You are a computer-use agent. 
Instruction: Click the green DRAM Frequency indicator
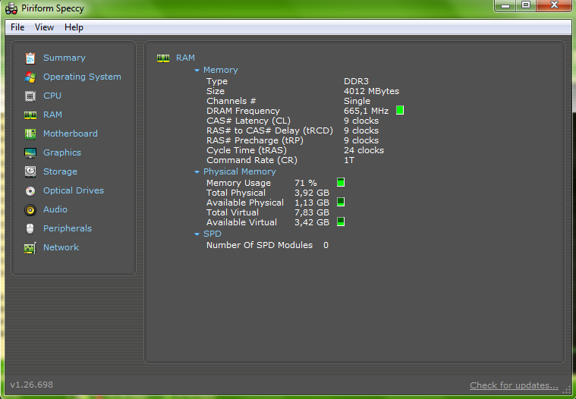tap(400, 111)
